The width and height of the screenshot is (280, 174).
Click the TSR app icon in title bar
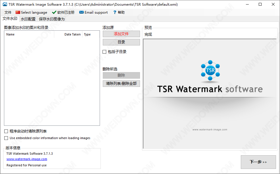coord(5,4)
